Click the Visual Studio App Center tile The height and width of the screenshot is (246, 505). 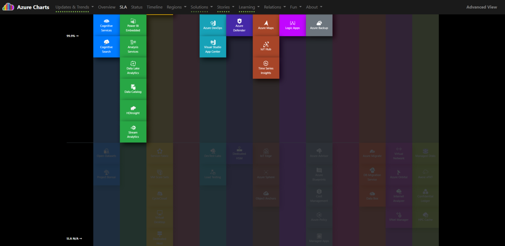[213, 47]
